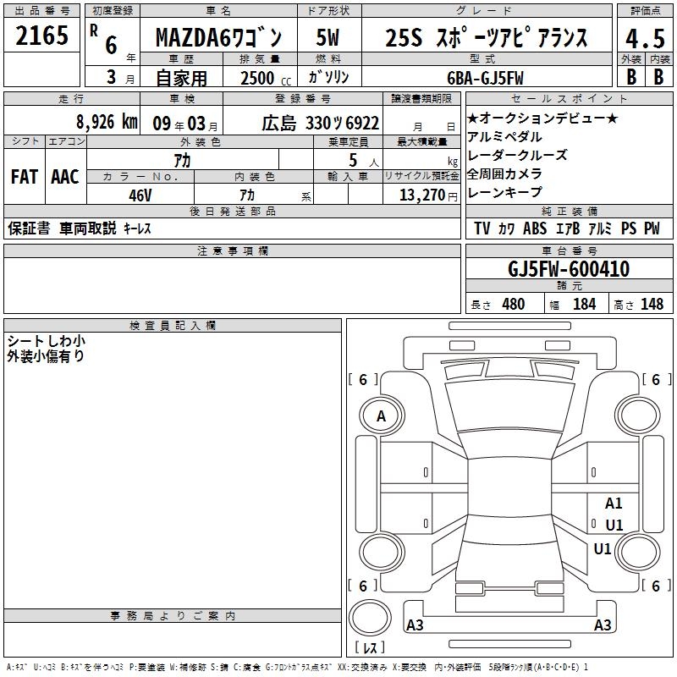Click the rear-left wheel circle
The width and height of the screenshot is (677, 677).
point(383,553)
